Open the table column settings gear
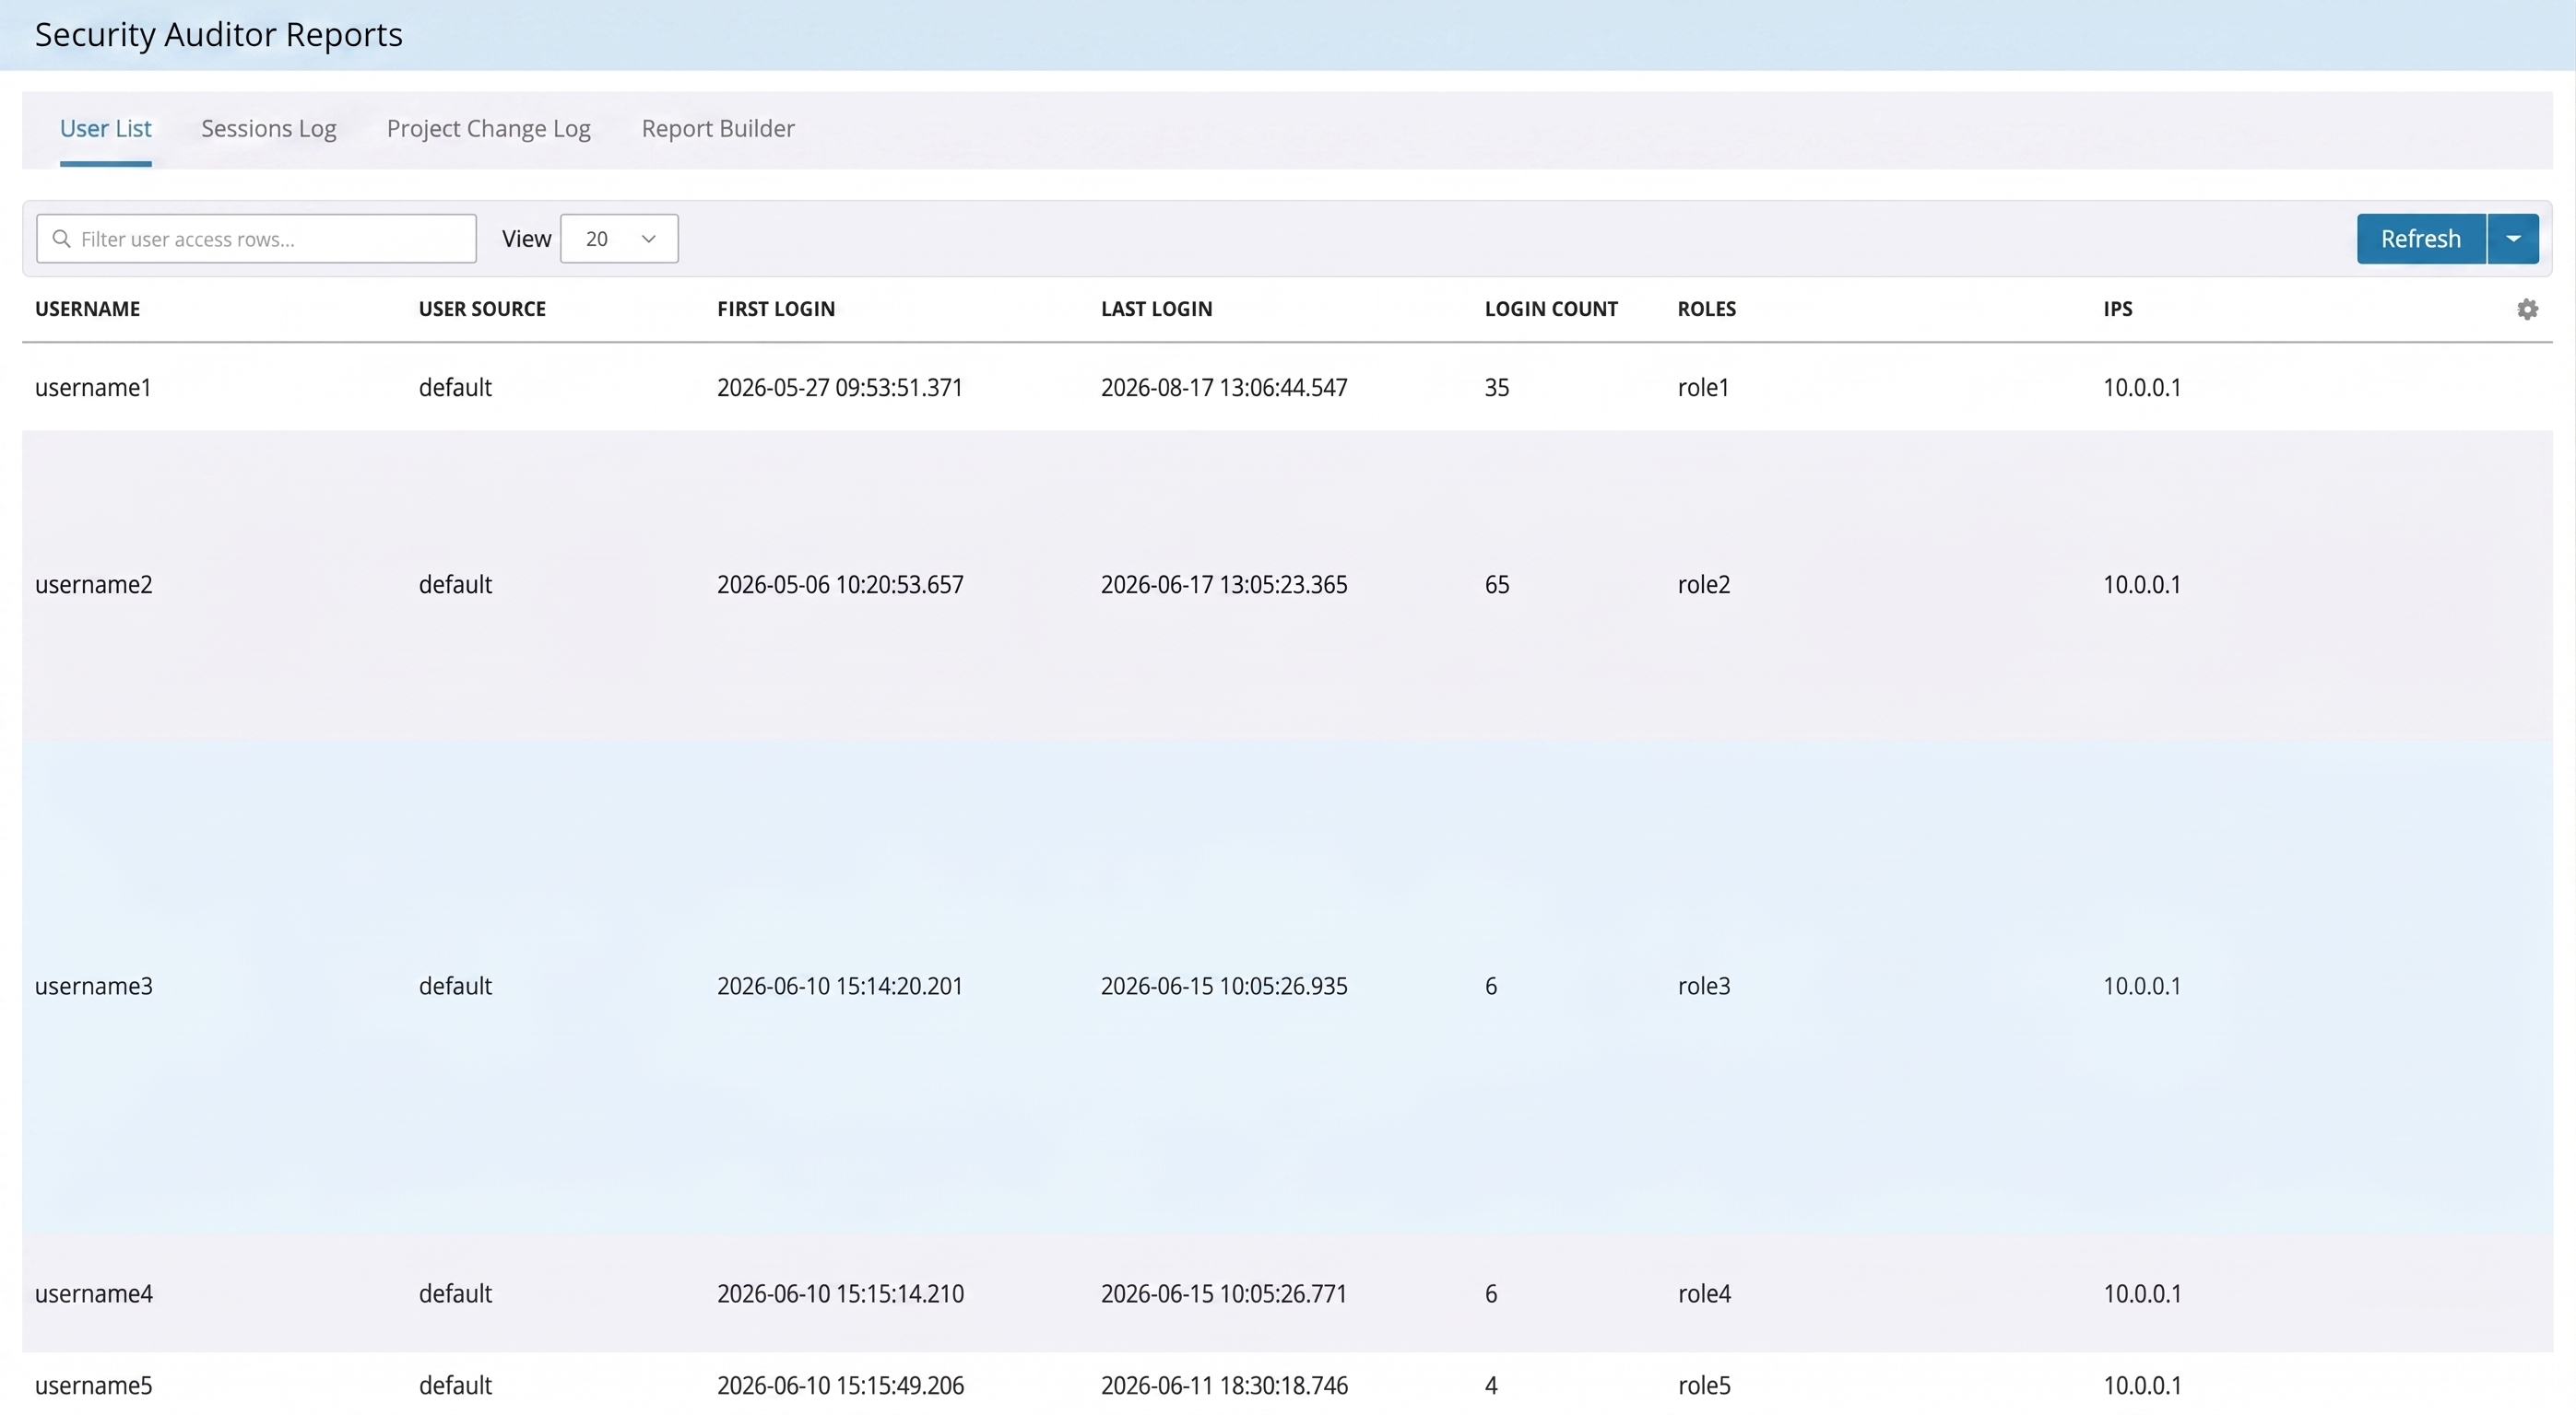This screenshot has width=2576, height=1415. (x=2527, y=309)
